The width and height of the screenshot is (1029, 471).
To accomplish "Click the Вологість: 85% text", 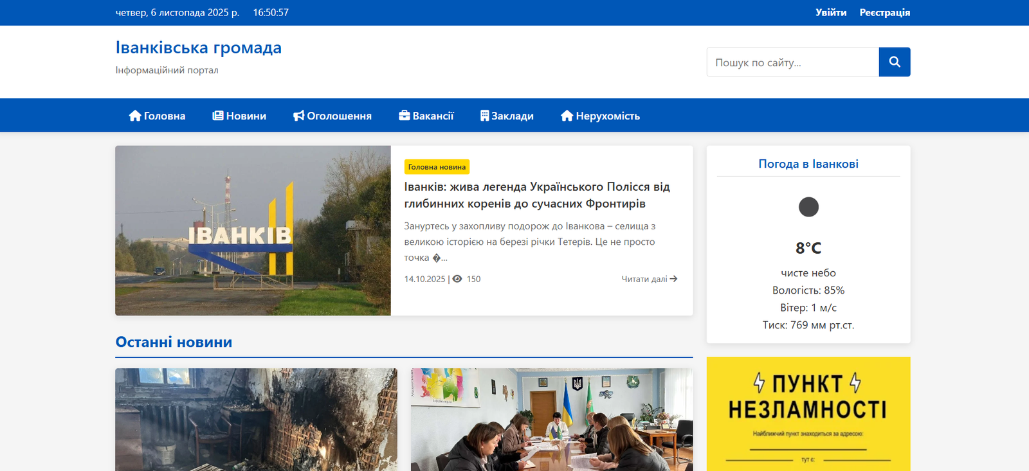I will [x=808, y=290].
